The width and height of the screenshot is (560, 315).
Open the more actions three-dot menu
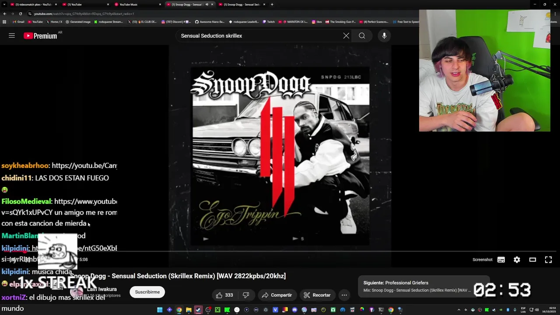[x=344, y=295]
